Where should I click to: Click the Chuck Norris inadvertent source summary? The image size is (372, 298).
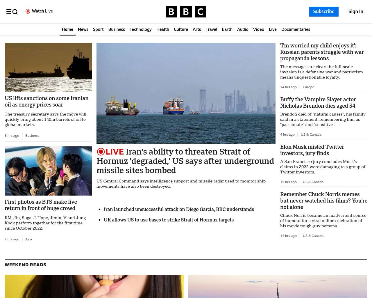click(323, 221)
